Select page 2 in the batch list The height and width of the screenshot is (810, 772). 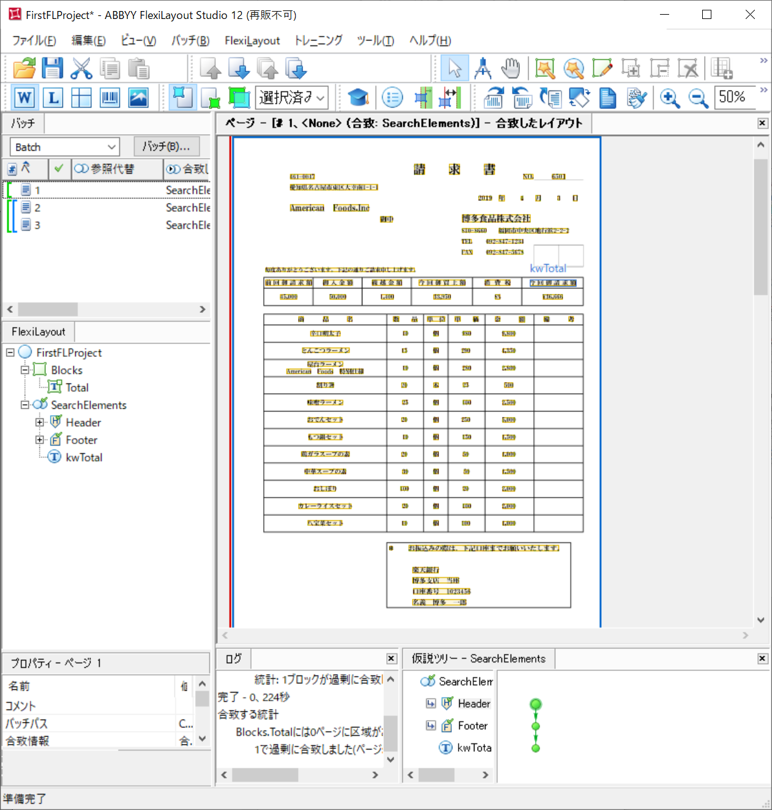pyautogui.click(x=107, y=208)
